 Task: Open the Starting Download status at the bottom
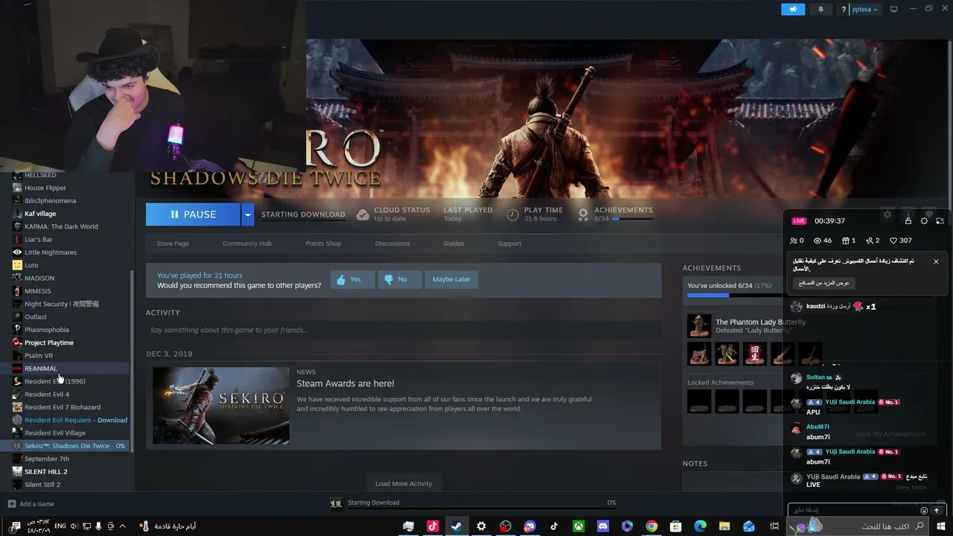[374, 502]
